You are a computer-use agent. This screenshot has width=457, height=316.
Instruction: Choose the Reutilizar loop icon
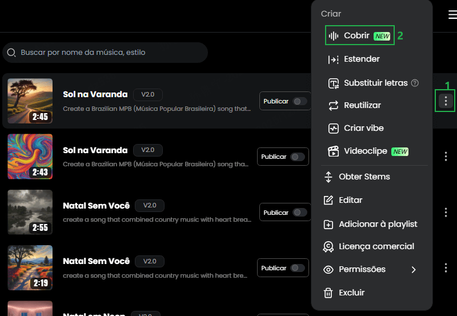tap(334, 106)
